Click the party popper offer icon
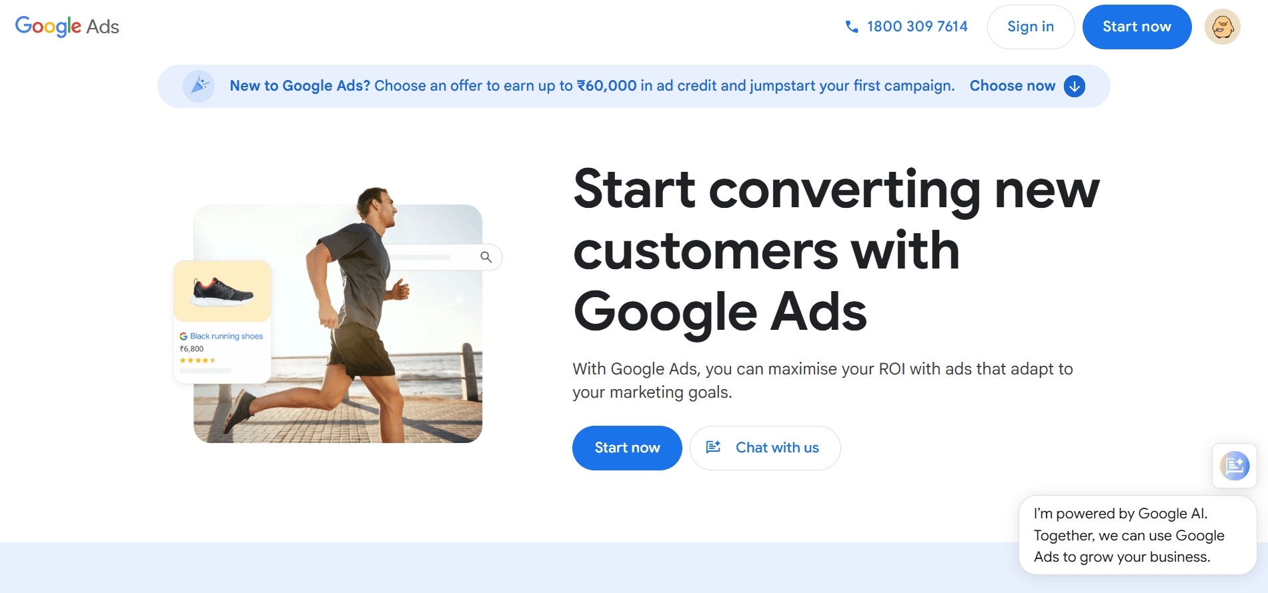 click(199, 86)
